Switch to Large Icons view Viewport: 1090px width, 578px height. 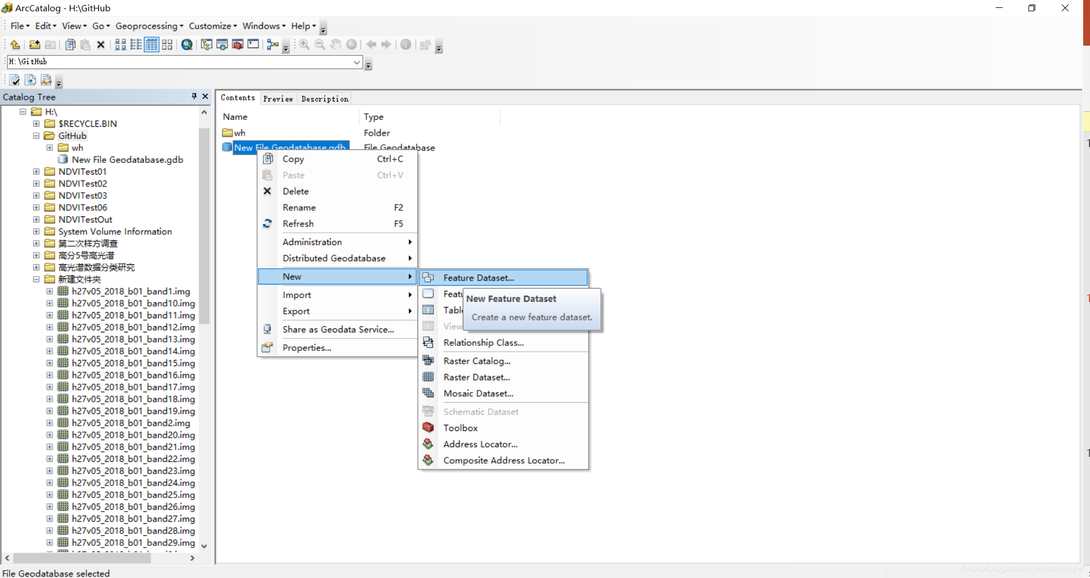[x=121, y=45]
